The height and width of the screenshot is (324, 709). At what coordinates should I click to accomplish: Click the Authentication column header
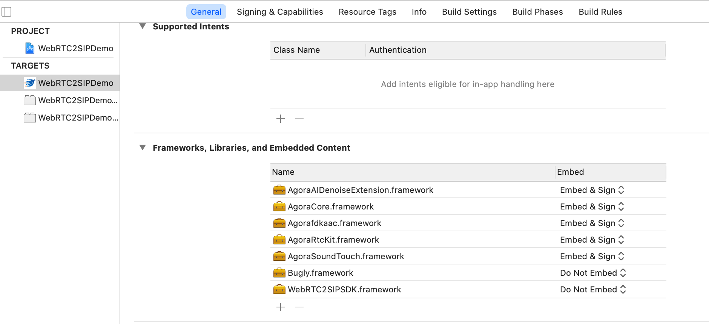tap(398, 50)
